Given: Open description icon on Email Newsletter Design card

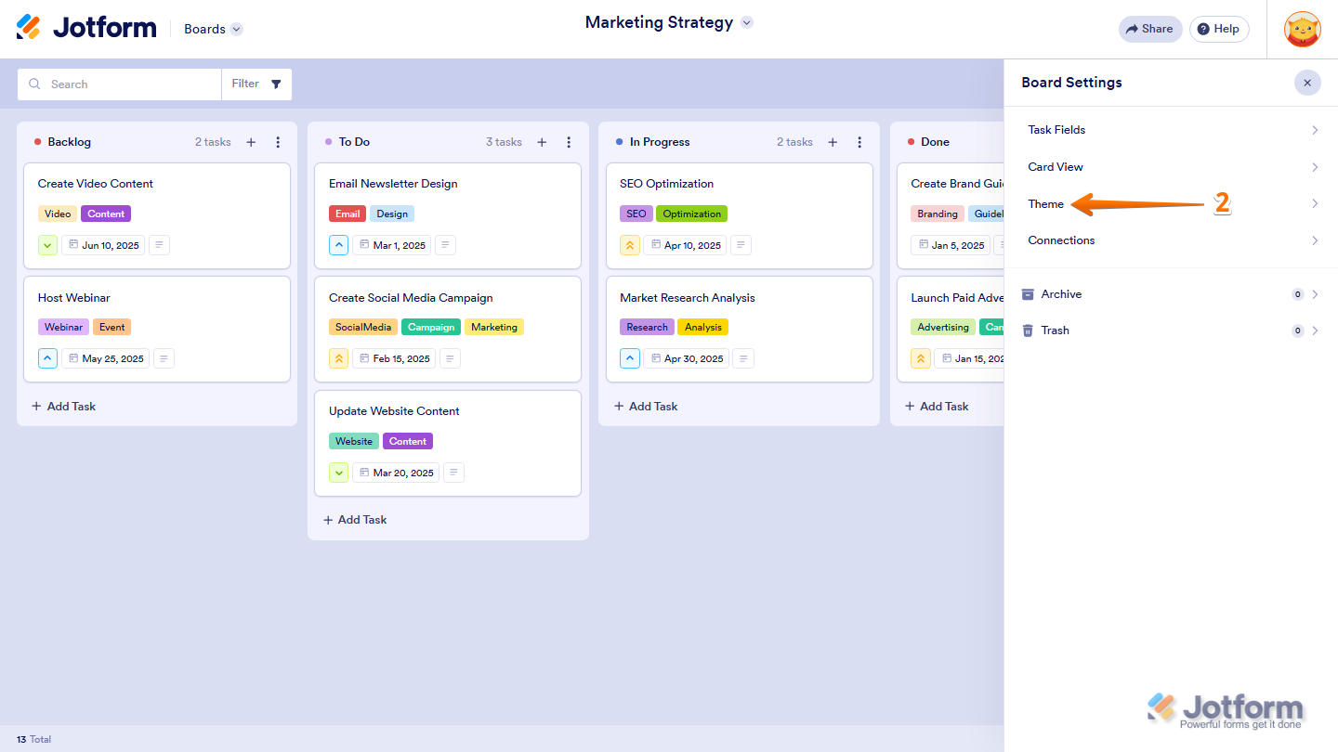Looking at the screenshot, I should tap(445, 245).
